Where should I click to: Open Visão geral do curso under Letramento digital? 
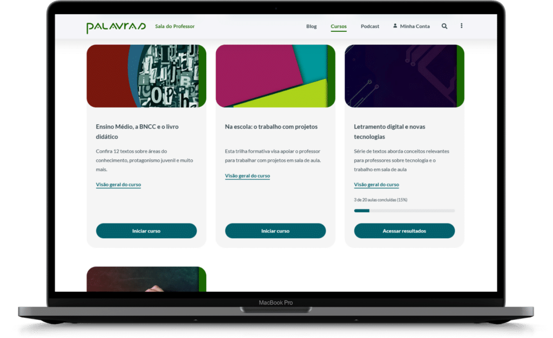(x=376, y=184)
